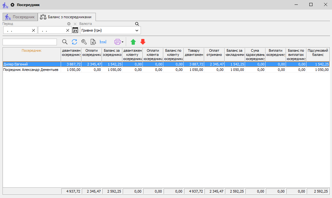Image resolution: width=332 pixels, height=198 pixels.
Task: Open table settings with wrench icon
Action: 84,42
